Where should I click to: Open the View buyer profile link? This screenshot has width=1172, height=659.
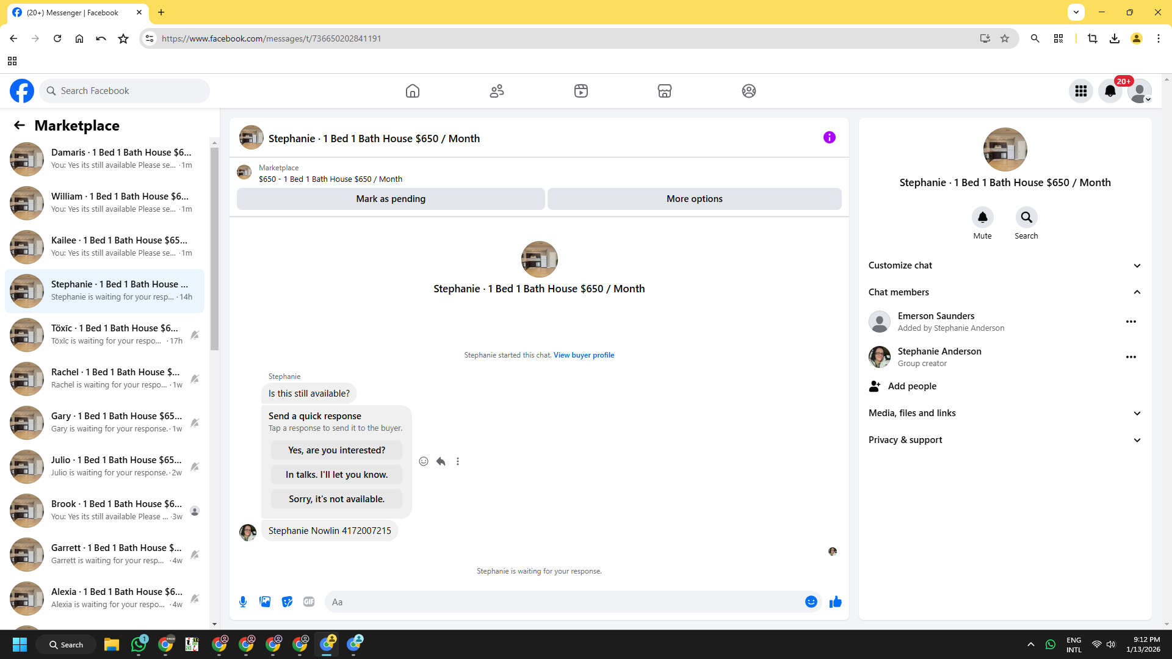pyautogui.click(x=584, y=355)
